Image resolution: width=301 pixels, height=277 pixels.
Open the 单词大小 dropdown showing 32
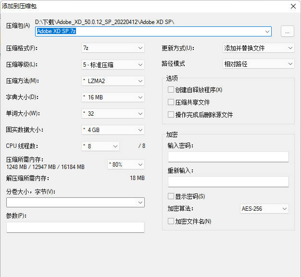pyautogui.click(x=113, y=114)
